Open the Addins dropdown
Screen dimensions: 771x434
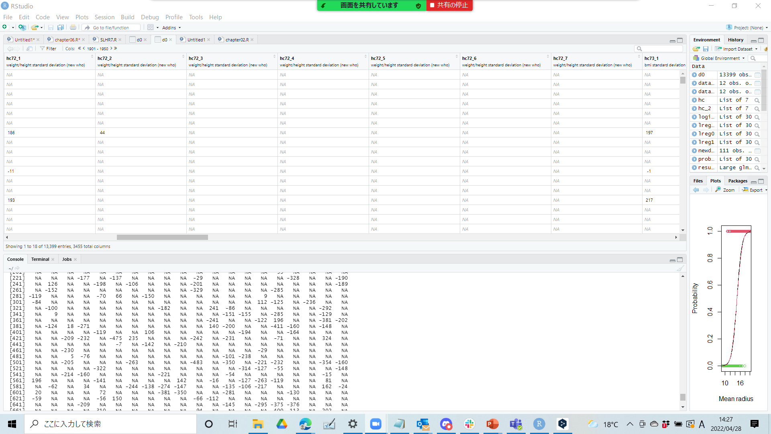click(x=171, y=28)
